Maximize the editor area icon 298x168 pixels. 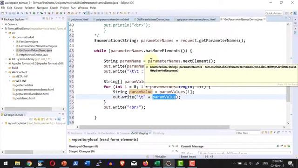pos(290,19)
